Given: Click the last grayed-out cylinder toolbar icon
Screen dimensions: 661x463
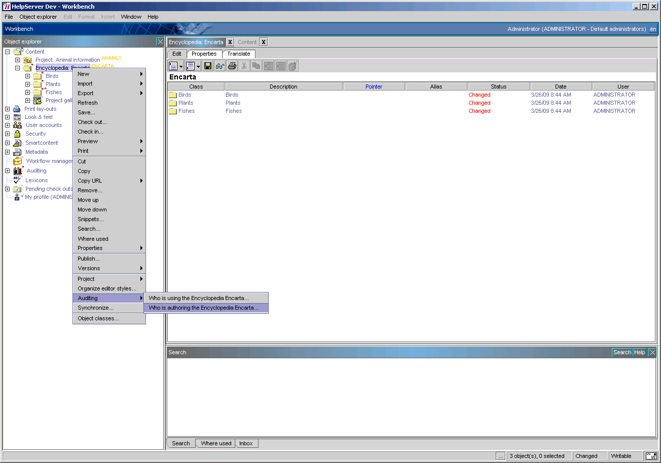Looking at the screenshot, I should [293, 66].
